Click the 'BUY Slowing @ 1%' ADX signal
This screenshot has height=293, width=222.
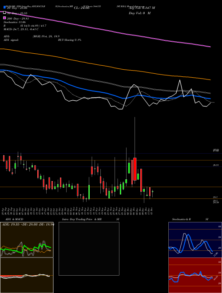coord(70,40)
